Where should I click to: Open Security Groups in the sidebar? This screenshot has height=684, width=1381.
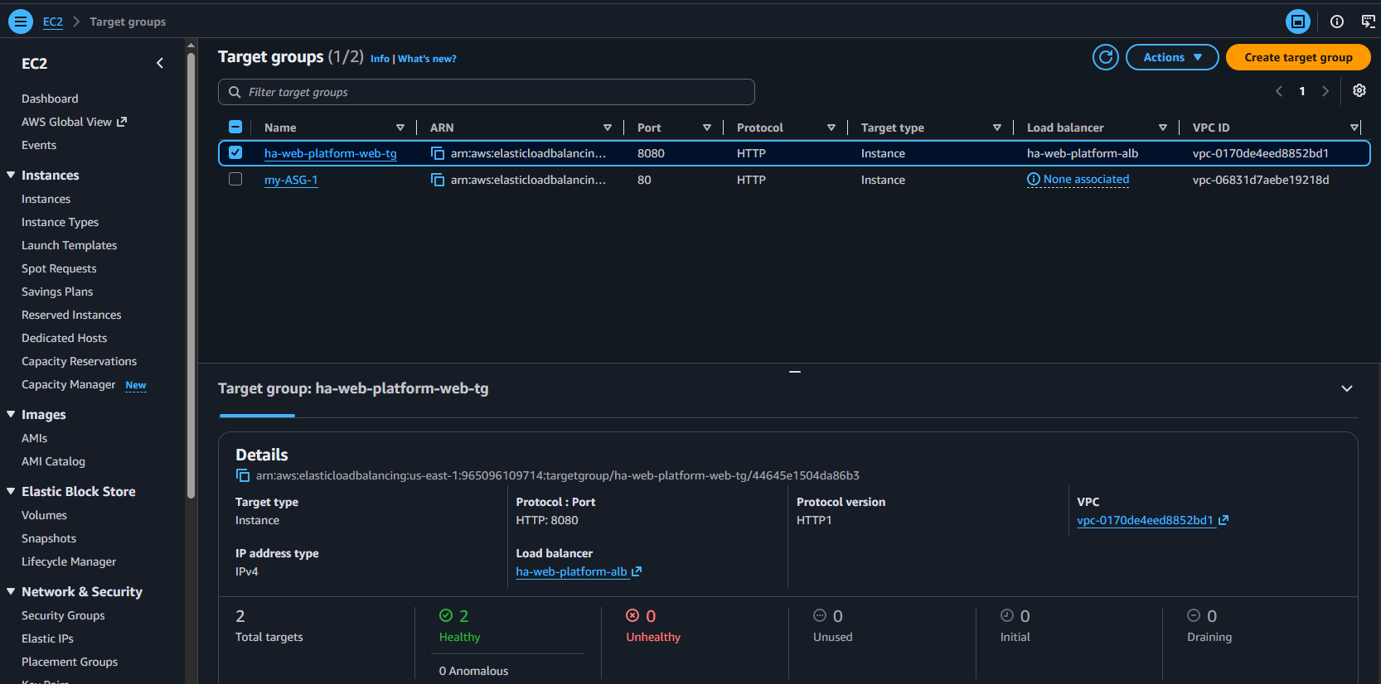63,615
